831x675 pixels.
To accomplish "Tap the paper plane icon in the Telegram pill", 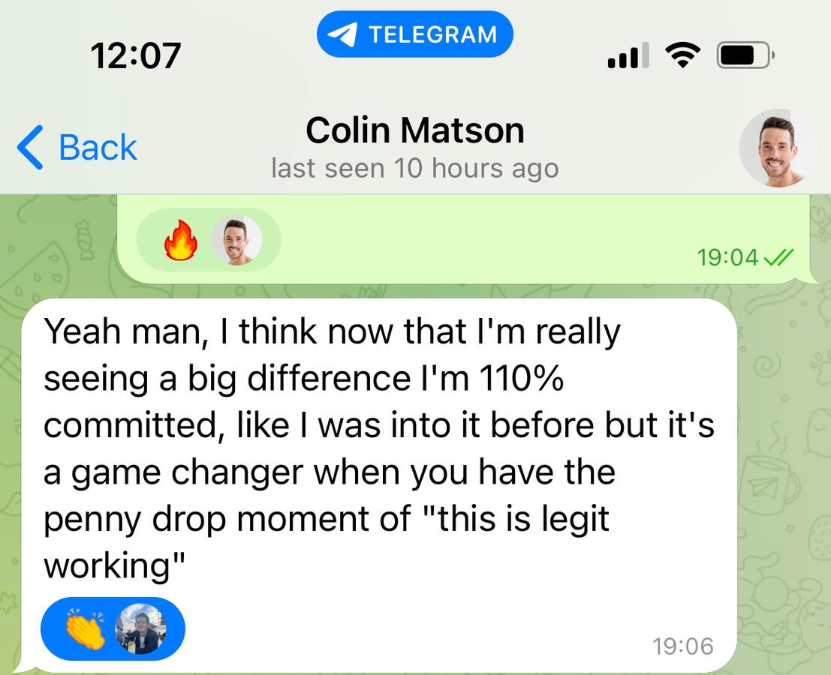I will pyautogui.click(x=342, y=35).
